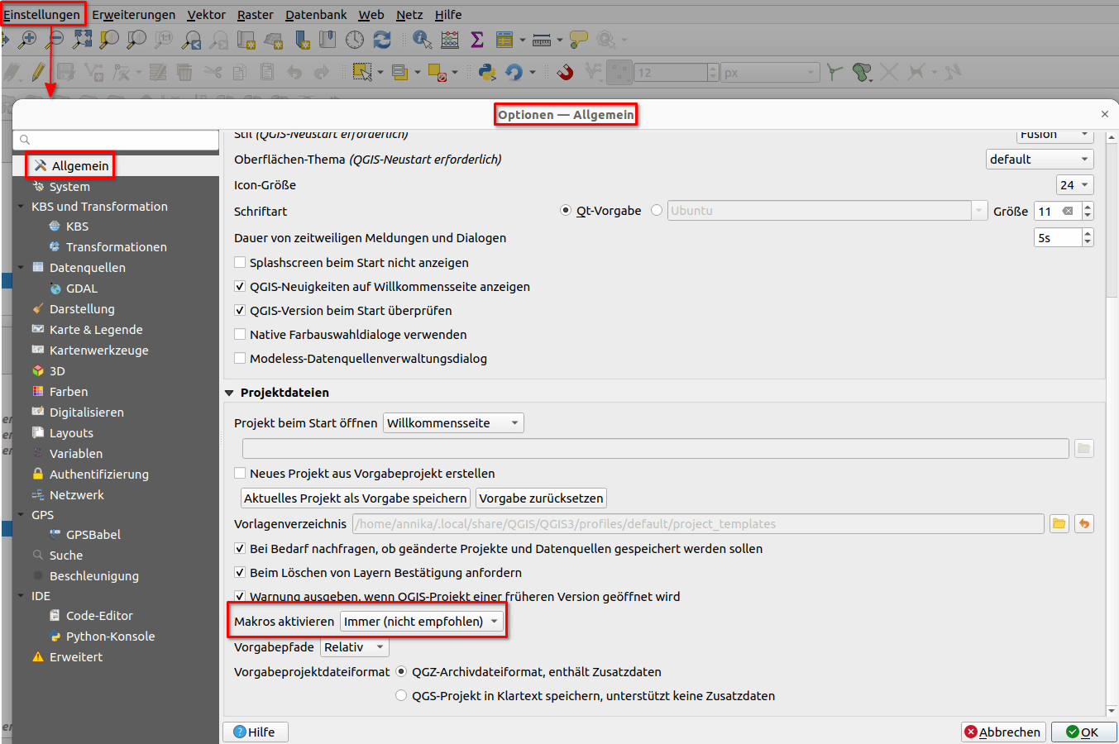Click the Zoom In magnifier tool
Image resolution: width=1119 pixels, height=744 pixels.
coord(28,40)
